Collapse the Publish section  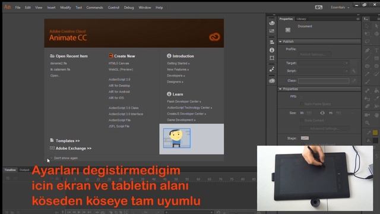pyautogui.click(x=280, y=42)
